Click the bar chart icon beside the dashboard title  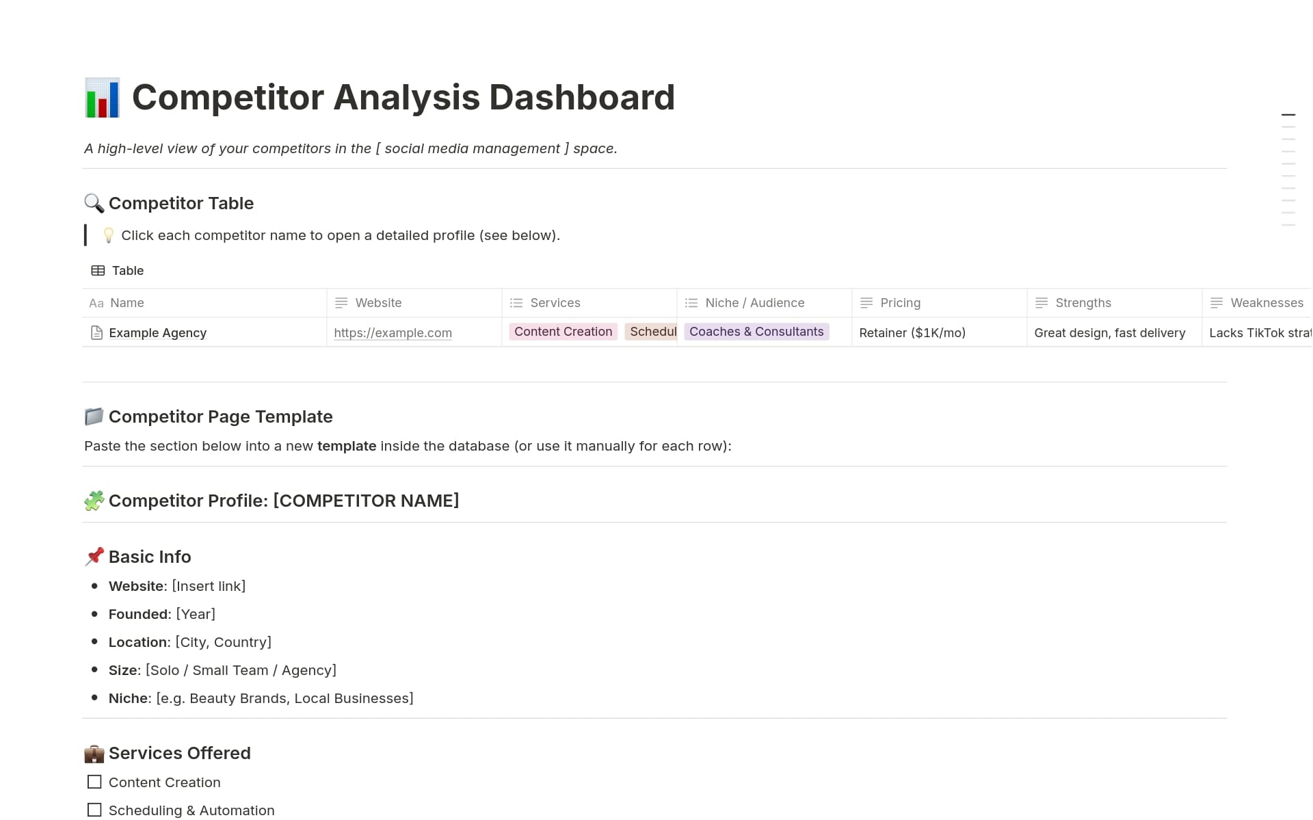pos(103,97)
